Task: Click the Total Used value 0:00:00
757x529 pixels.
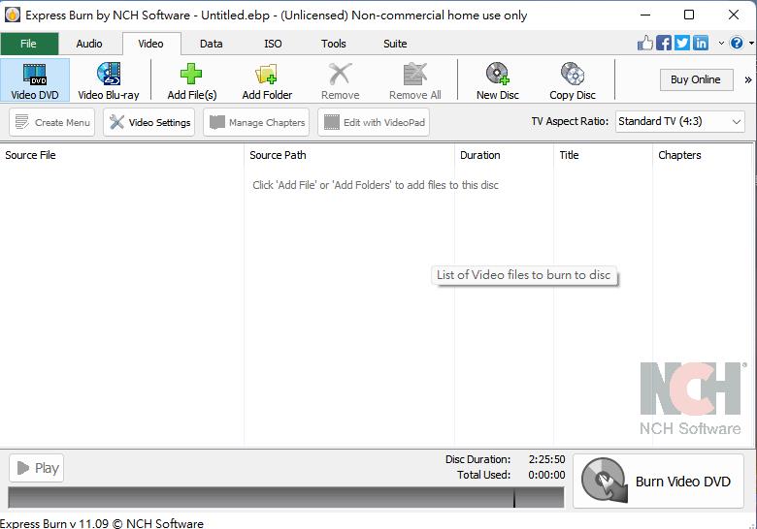Action: (x=546, y=475)
